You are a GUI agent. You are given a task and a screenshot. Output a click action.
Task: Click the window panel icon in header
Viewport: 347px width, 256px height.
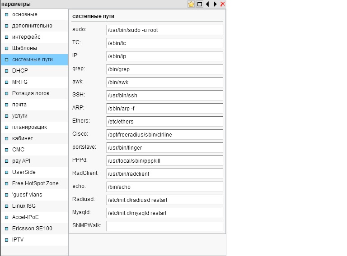point(199,4)
